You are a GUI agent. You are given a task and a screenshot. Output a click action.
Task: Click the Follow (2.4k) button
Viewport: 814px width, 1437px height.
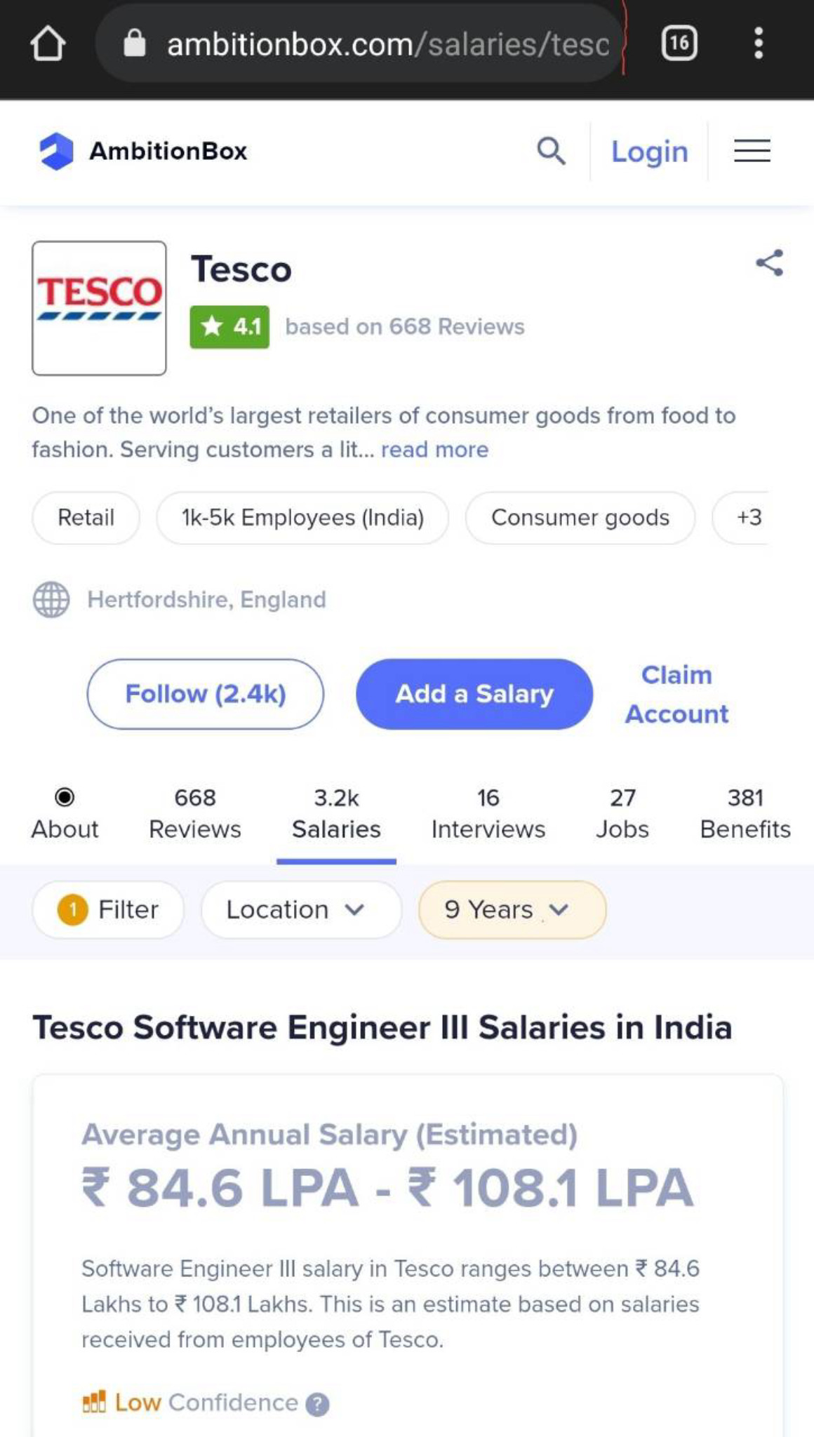pyautogui.click(x=206, y=694)
